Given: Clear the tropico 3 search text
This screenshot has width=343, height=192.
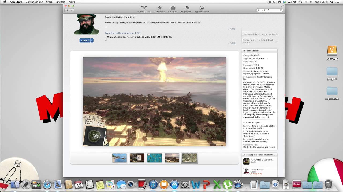Looking at the screenshot, I should tap(281, 10).
